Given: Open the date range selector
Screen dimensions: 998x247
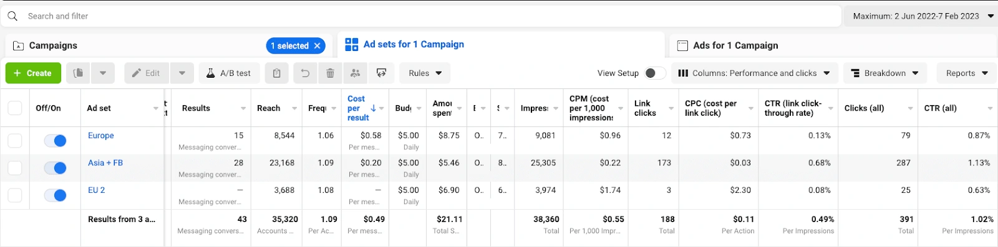Looking at the screenshot, I should [921, 16].
